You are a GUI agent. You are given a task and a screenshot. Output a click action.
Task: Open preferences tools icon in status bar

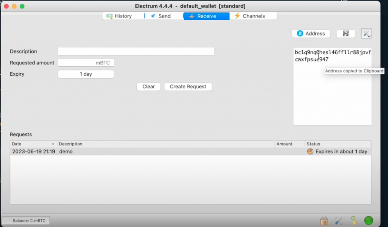tap(338, 220)
